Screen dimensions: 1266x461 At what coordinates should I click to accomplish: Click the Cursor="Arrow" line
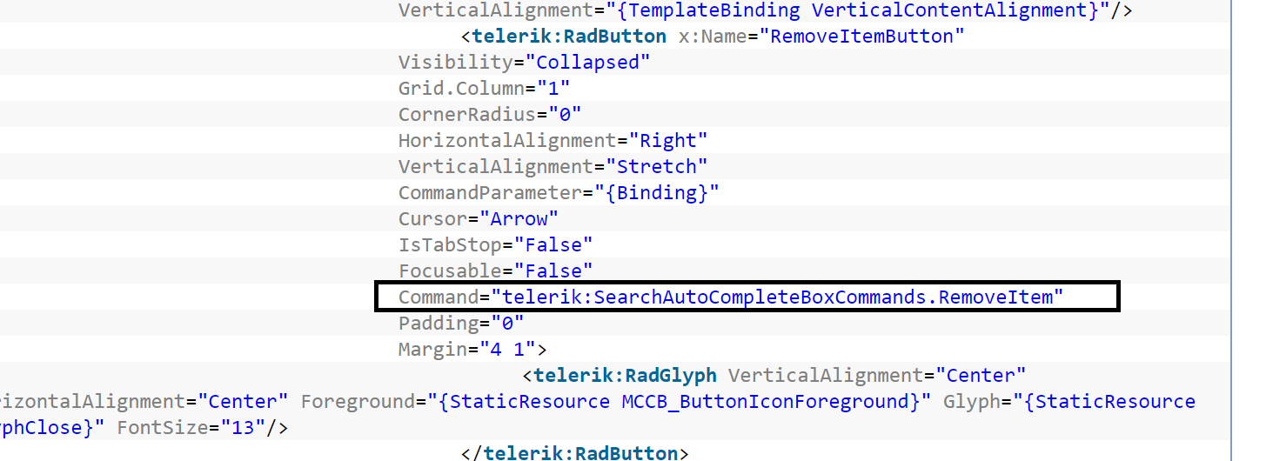[479, 219]
